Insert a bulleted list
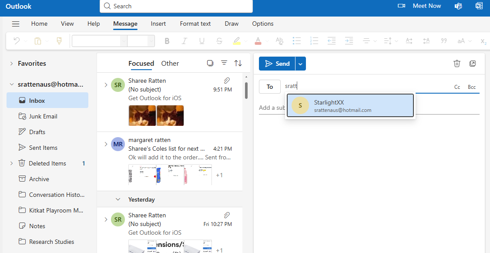This screenshot has width=490, height=253. click(296, 41)
